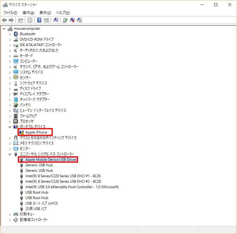Click the 印刷キュー printer icon
This screenshot has height=234, width=237.
coord(16,214)
